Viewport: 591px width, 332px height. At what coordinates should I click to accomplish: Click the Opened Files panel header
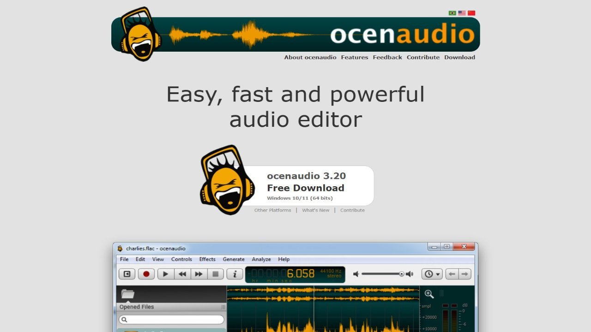pyautogui.click(x=171, y=307)
